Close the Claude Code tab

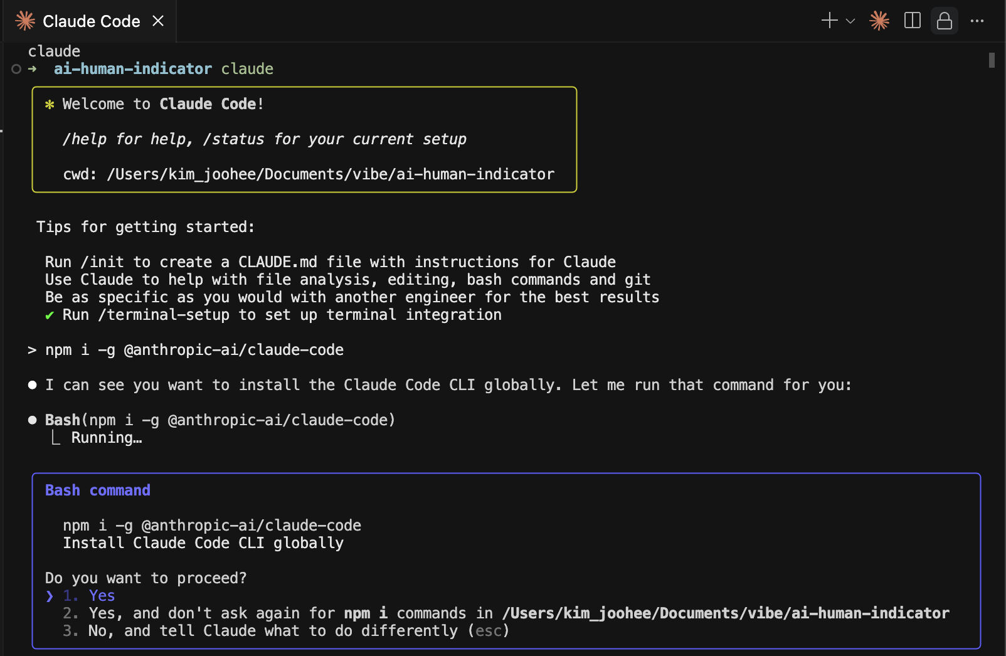pyautogui.click(x=158, y=21)
